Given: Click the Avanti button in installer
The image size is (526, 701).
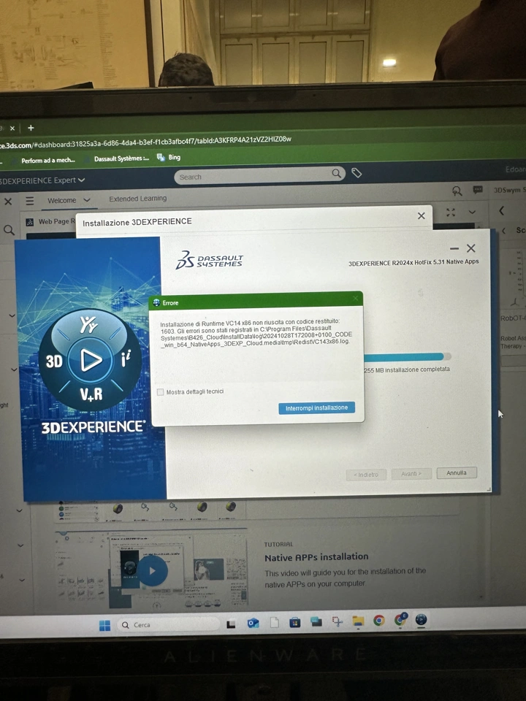Looking at the screenshot, I should tap(411, 474).
